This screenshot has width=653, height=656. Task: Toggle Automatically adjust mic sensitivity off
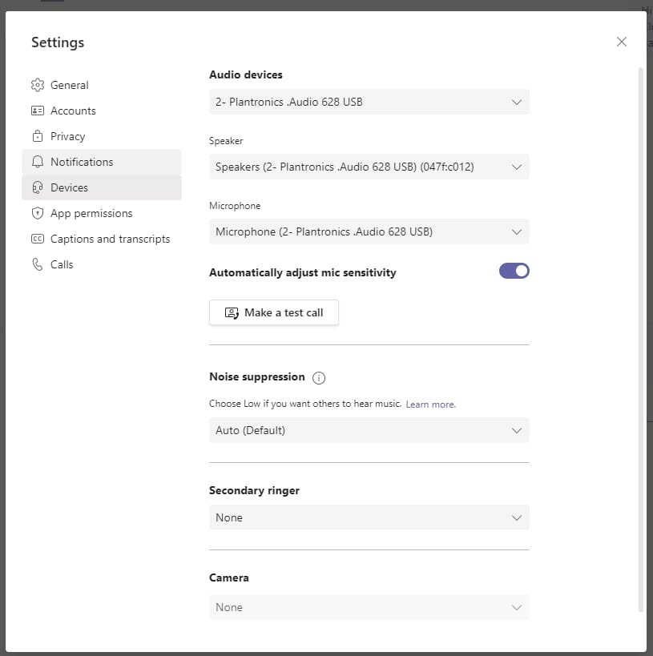(514, 271)
